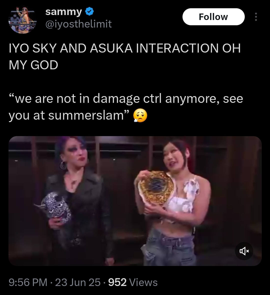
Task: Play the embedded video clip
Action: point(135,201)
